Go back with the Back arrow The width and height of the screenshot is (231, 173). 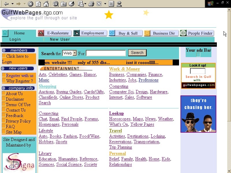tap(6, 4)
